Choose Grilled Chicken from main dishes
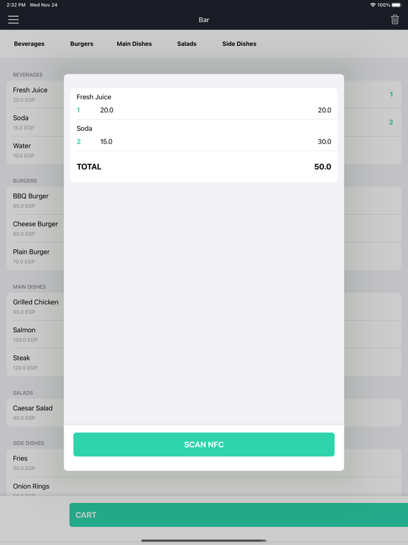408x545 pixels. [35, 306]
